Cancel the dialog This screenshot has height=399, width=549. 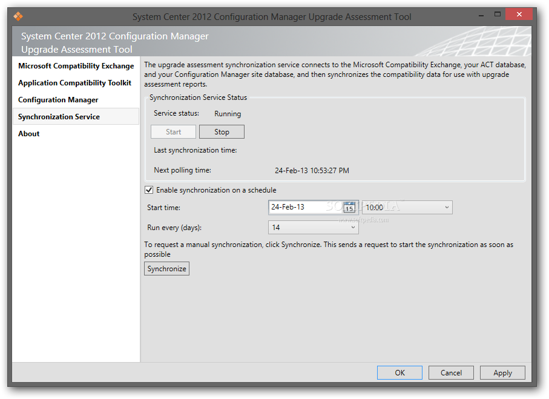coord(451,373)
